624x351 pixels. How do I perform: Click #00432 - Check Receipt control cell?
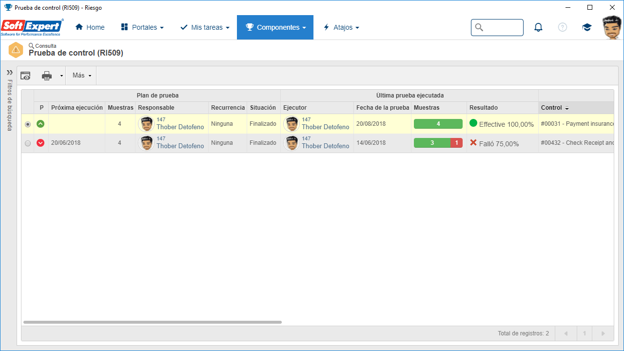(577, 143)
